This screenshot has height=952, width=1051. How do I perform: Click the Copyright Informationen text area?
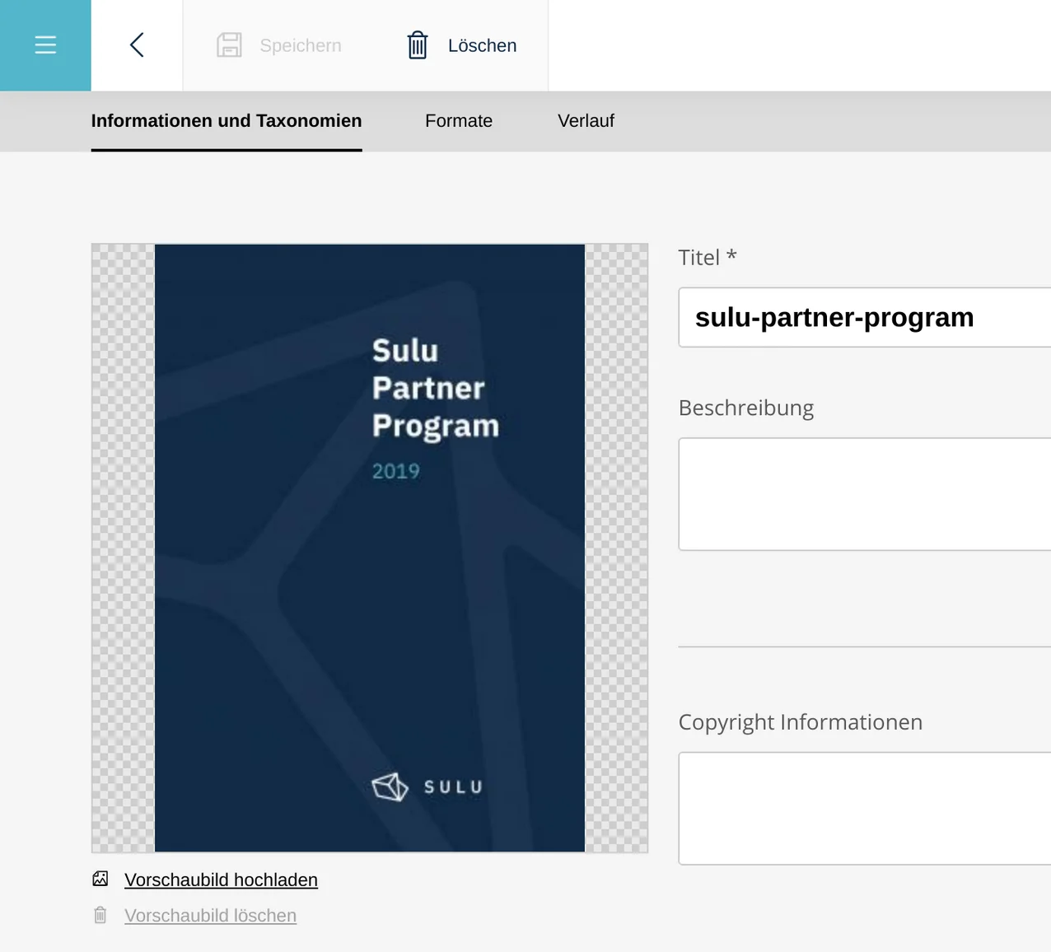(x=863, y=808)
